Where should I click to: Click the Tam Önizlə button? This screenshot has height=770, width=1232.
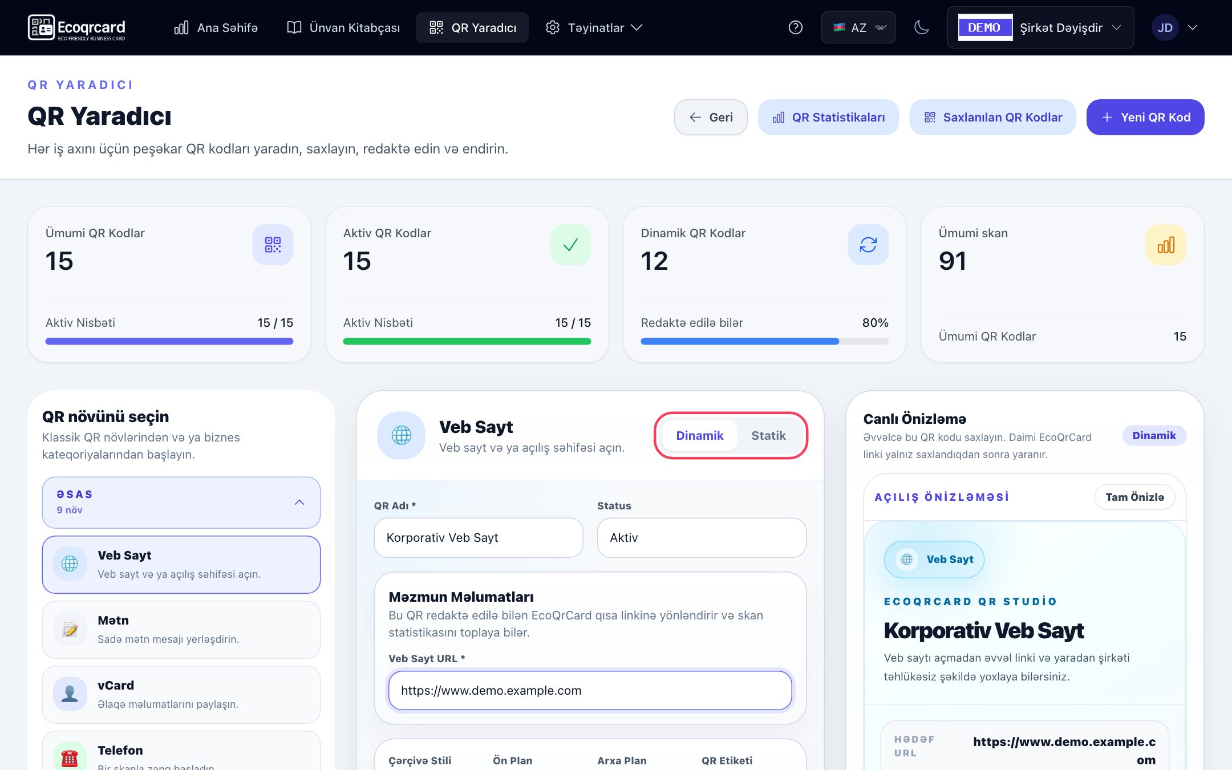pyautogui.click(x=1134, y=497)
